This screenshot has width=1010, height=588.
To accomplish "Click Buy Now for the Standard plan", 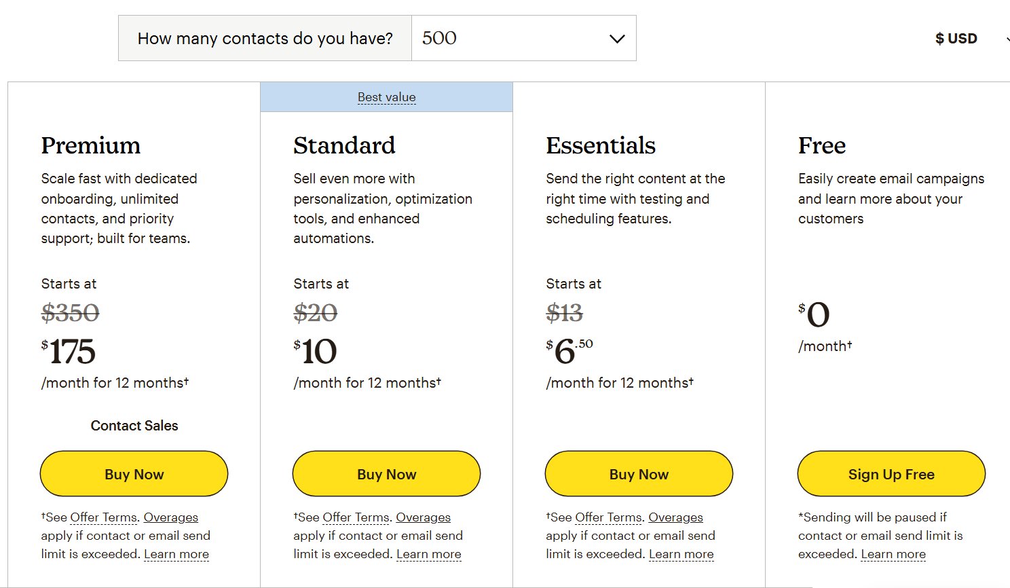I will [x=387, y=474].
